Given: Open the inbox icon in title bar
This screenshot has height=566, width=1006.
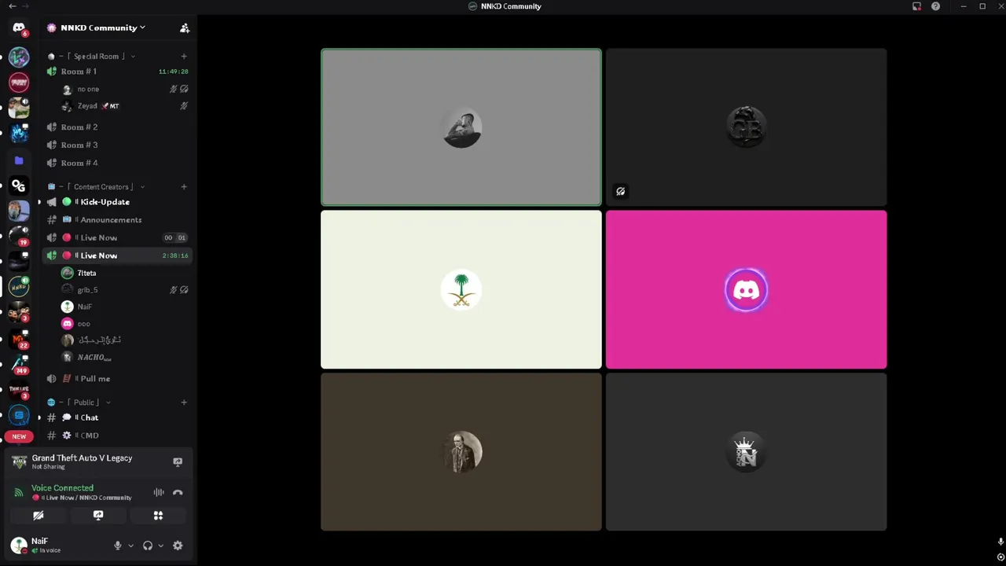Looking at the screenshot, I should click(916, 6).
